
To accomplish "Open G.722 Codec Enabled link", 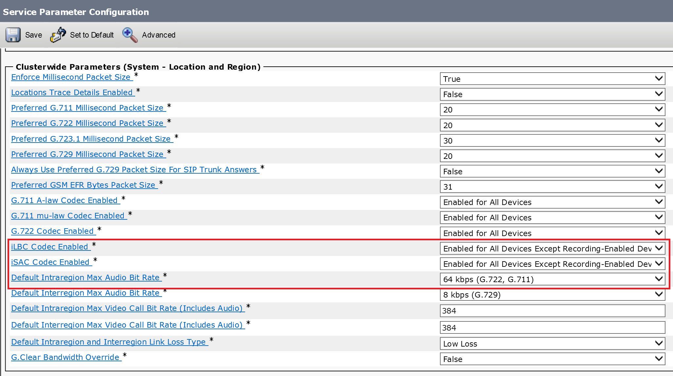I will (53, 231).
